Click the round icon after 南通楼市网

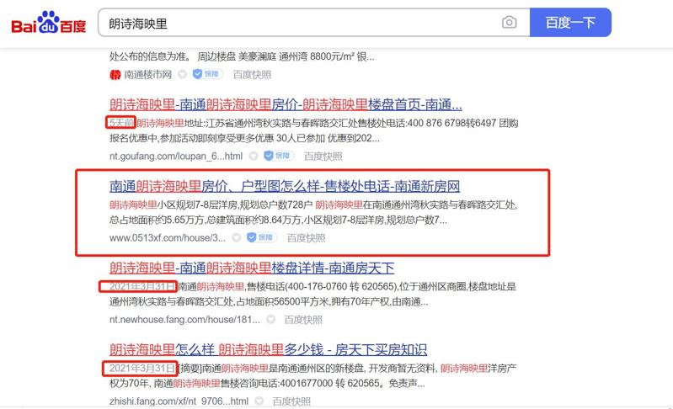click(x=183, y=74)
